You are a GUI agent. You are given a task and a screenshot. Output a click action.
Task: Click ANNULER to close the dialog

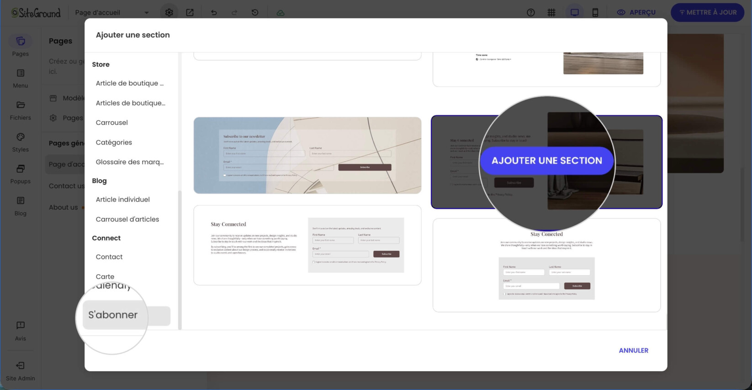coord(633,350)
